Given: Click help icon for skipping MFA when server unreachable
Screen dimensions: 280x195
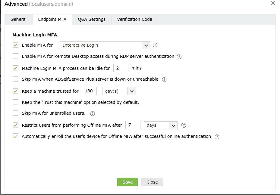Looking at the screenshot, I should (x=164, y=79).
